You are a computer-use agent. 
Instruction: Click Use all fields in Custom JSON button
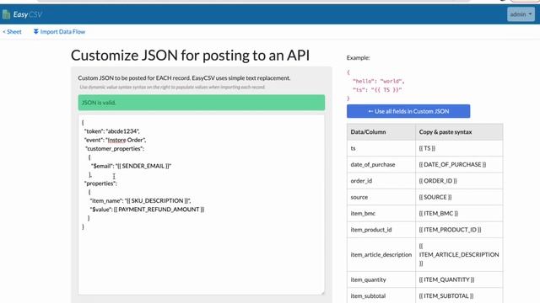pos(408,111)
